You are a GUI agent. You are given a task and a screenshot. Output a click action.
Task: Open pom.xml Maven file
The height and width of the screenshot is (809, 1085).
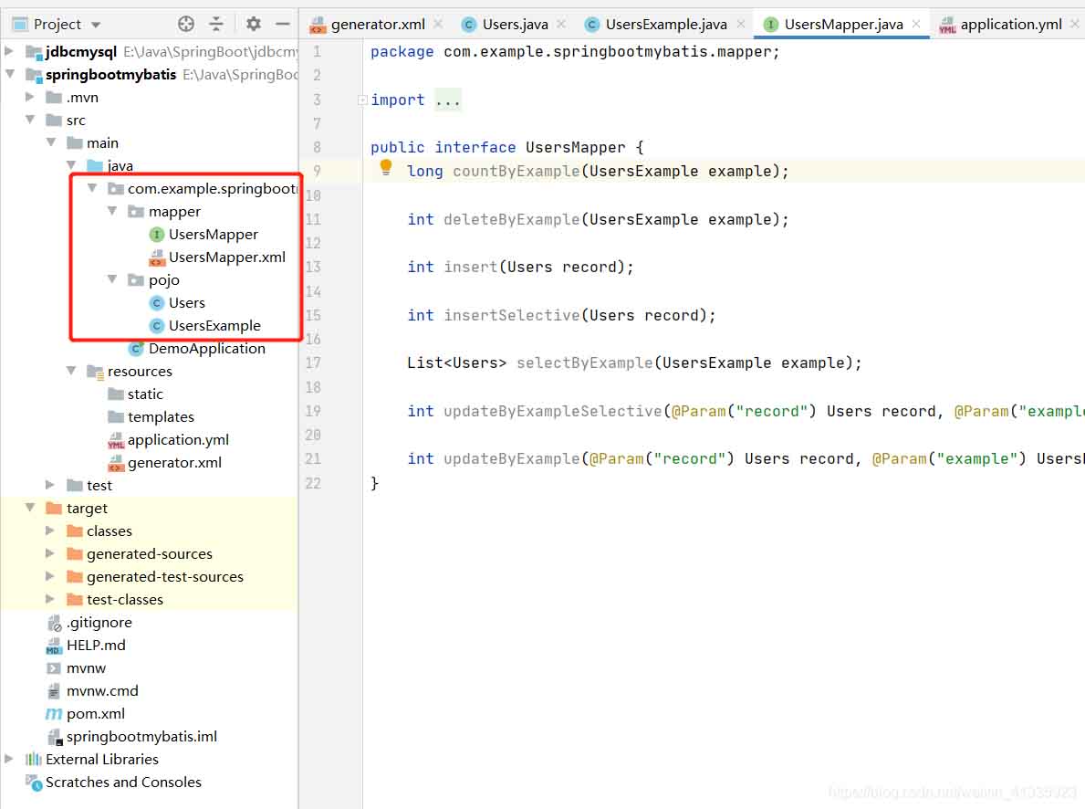[x=95, y=714]
